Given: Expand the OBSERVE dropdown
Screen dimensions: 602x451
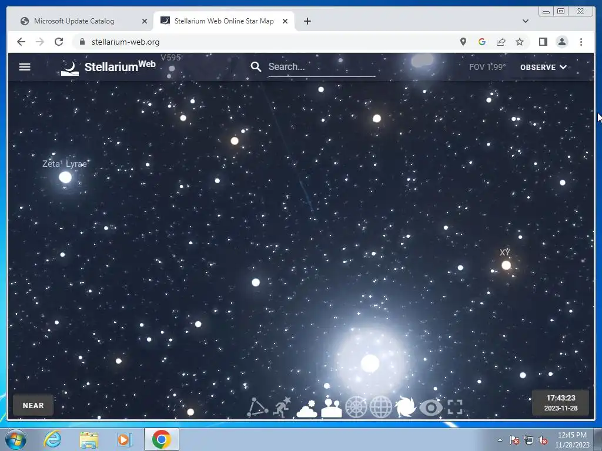Looking at the screenshot, I should click(x=543, y=67).
